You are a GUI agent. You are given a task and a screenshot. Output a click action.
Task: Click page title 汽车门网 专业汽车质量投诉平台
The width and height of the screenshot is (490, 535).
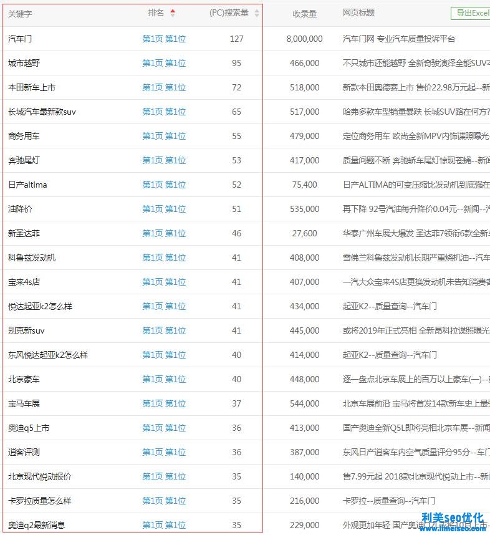[x=399, y=39]
